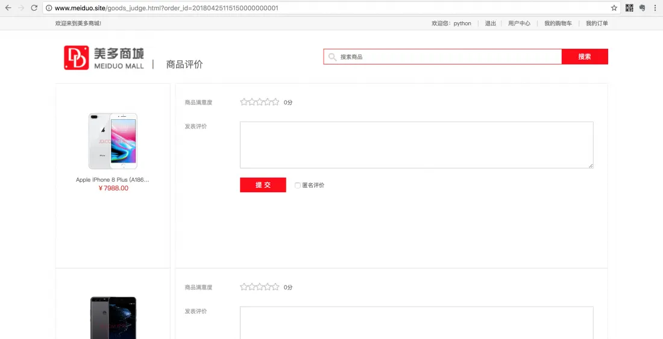This screenshot has height=339, width=663.
Task: Click the black phone product image
Action: coord(113,317)
